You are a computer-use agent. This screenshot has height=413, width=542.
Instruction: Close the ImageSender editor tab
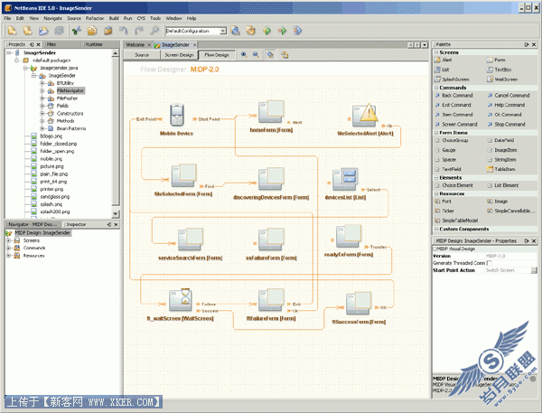194,45
